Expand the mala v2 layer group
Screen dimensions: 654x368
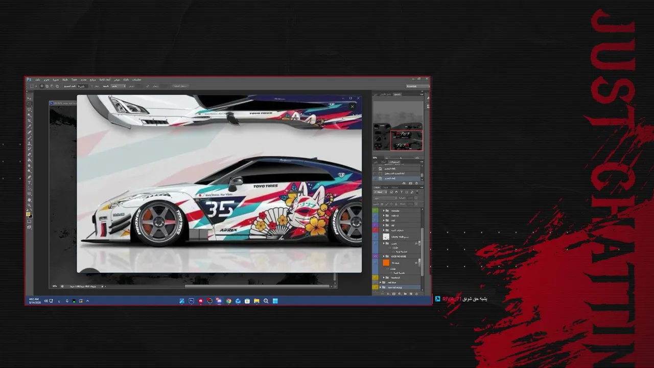point(384,215)
